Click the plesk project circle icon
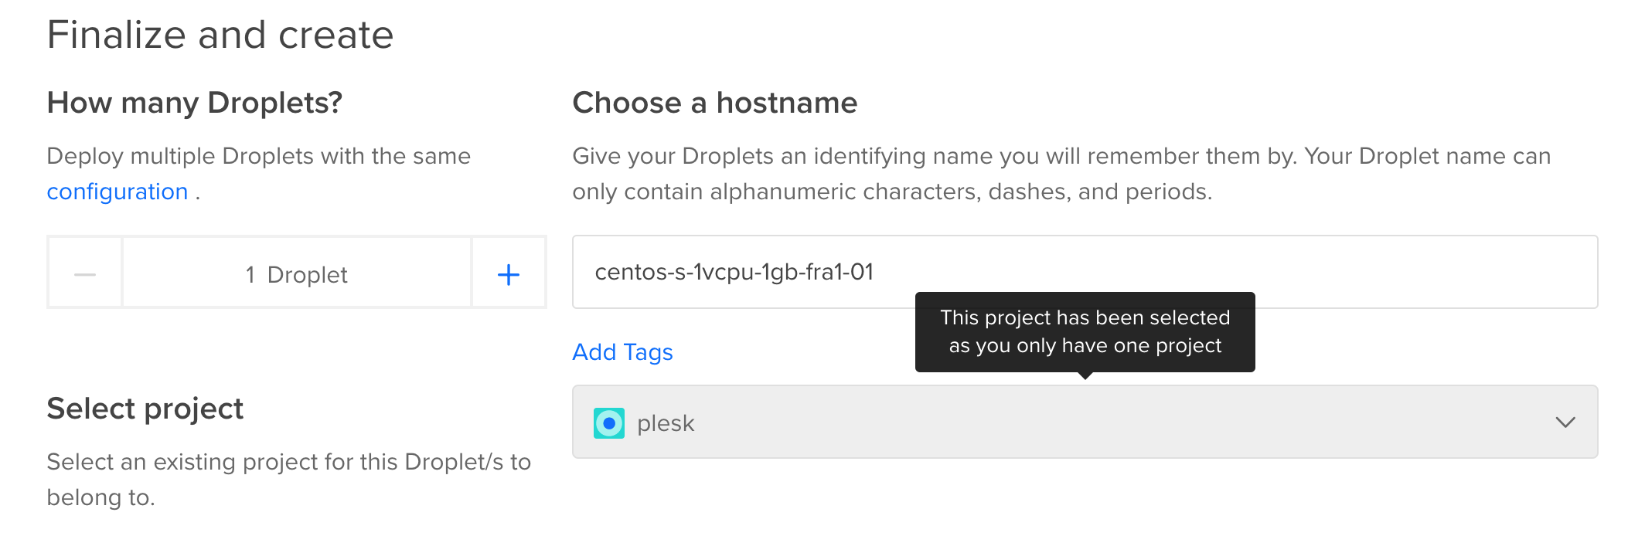This screenshot has height=553, width=1628. (x=609, y=423)
